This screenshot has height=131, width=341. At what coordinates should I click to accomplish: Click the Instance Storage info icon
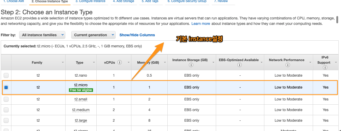point(191,65)
